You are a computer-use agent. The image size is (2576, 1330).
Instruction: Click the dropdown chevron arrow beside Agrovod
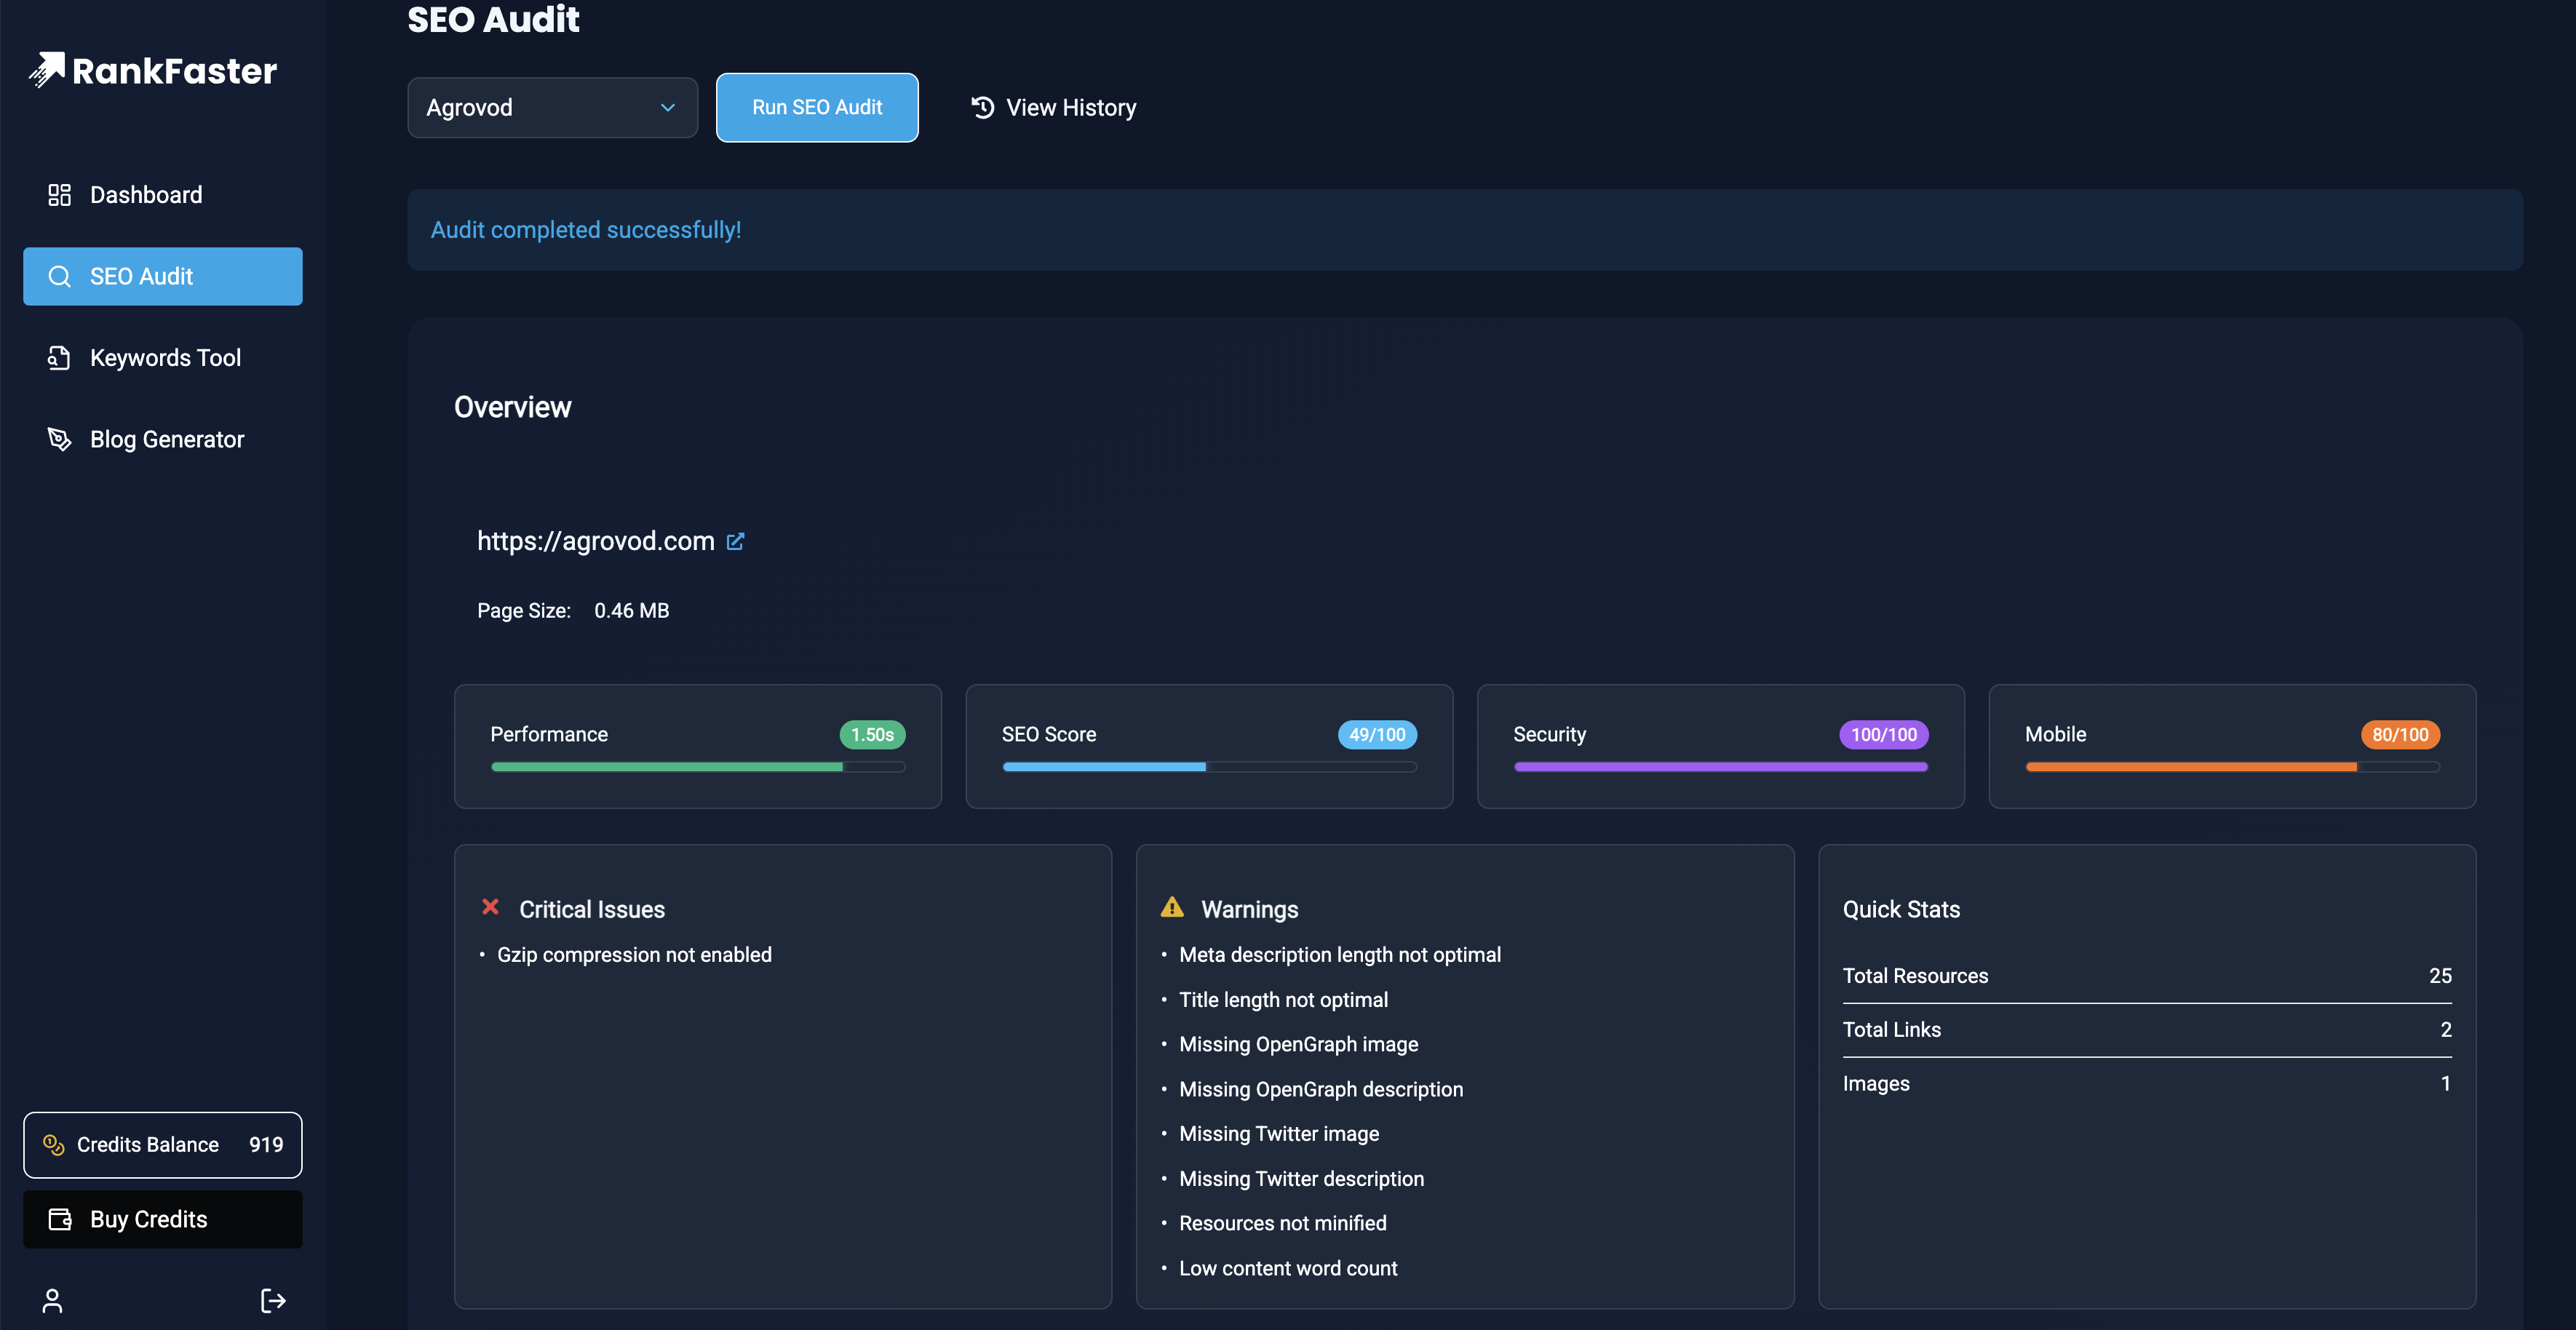pyautogui.click(x=668, y=108)
